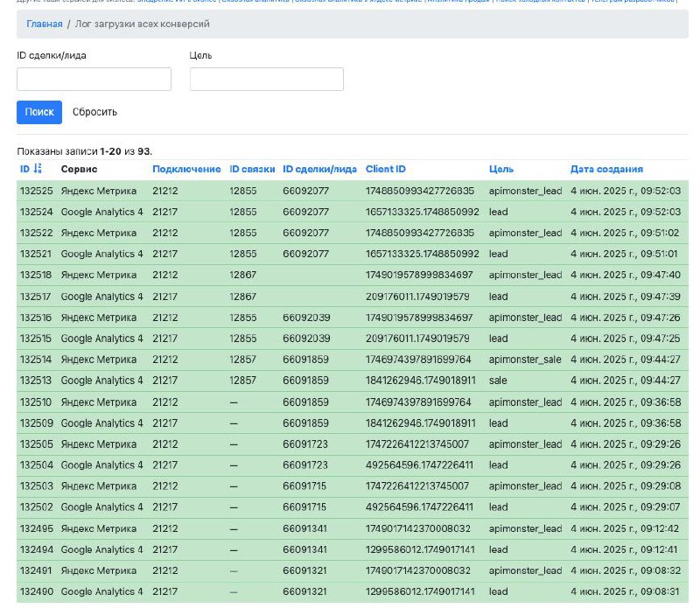
Task: Click the timestamp ending 09:29:08
Action: click(x=626, y=486)
